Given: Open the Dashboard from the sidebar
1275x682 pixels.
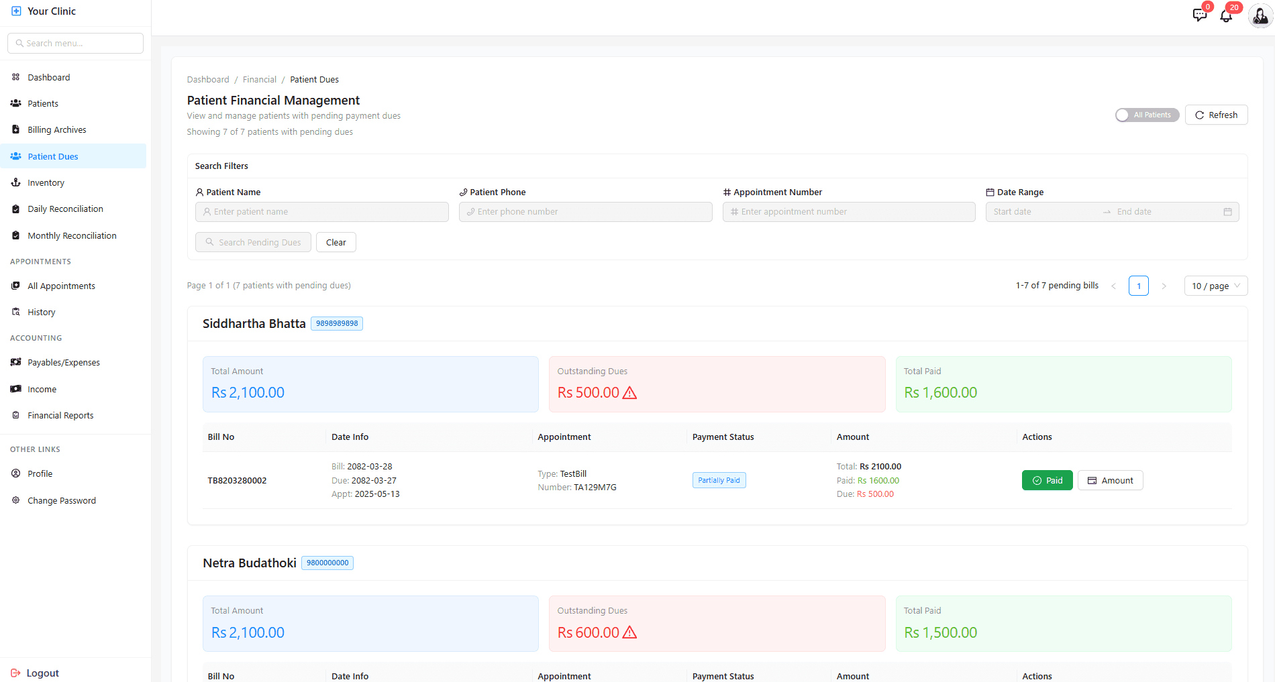Looking at the screenshot, I should [48, 77].
